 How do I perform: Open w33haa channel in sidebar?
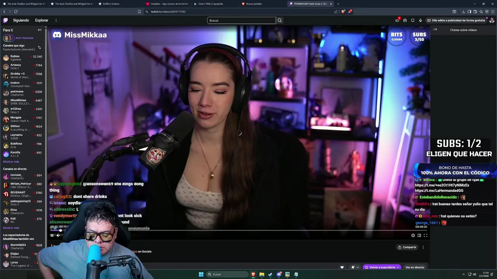tap(23, 110)
